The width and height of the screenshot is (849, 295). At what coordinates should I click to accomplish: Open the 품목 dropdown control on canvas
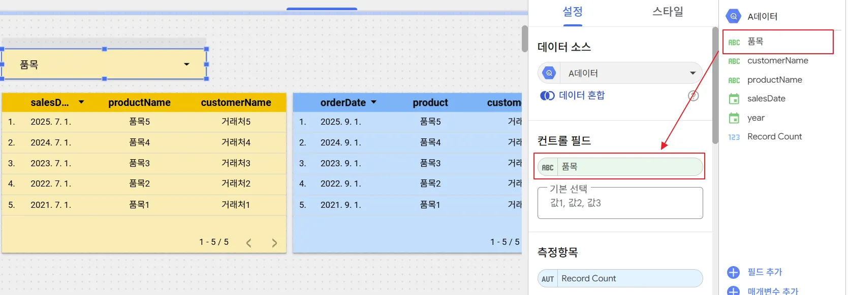[186, 64]
